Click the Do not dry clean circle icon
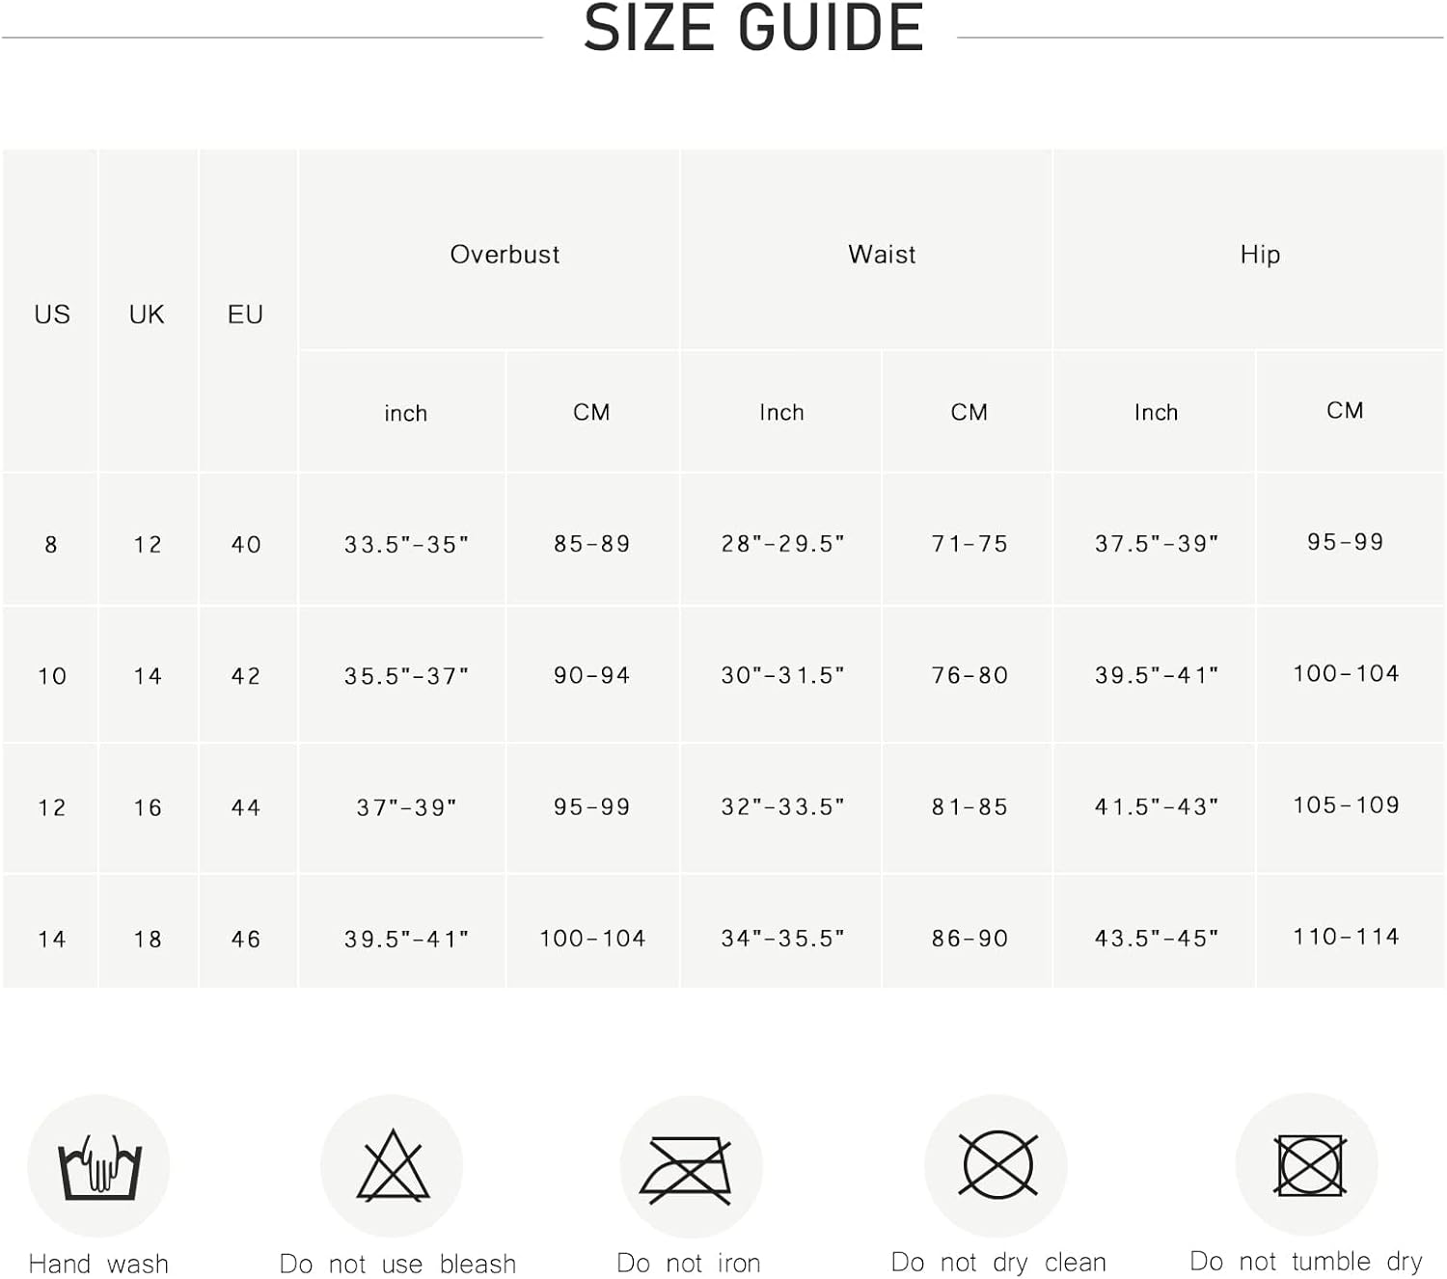 (x=998, y=1164)
